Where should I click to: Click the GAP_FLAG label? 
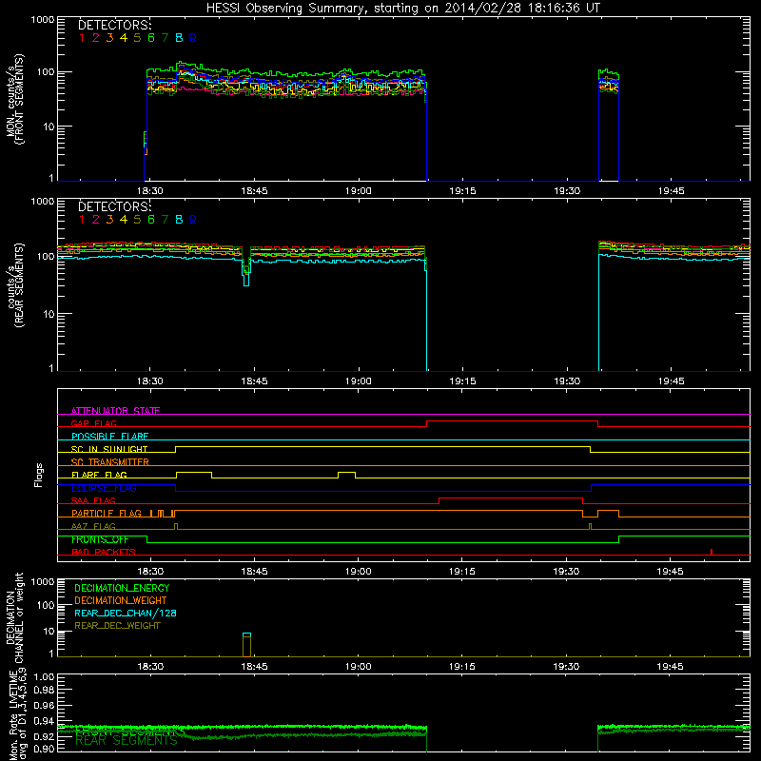pyautogui.click(x=93, y=423)
